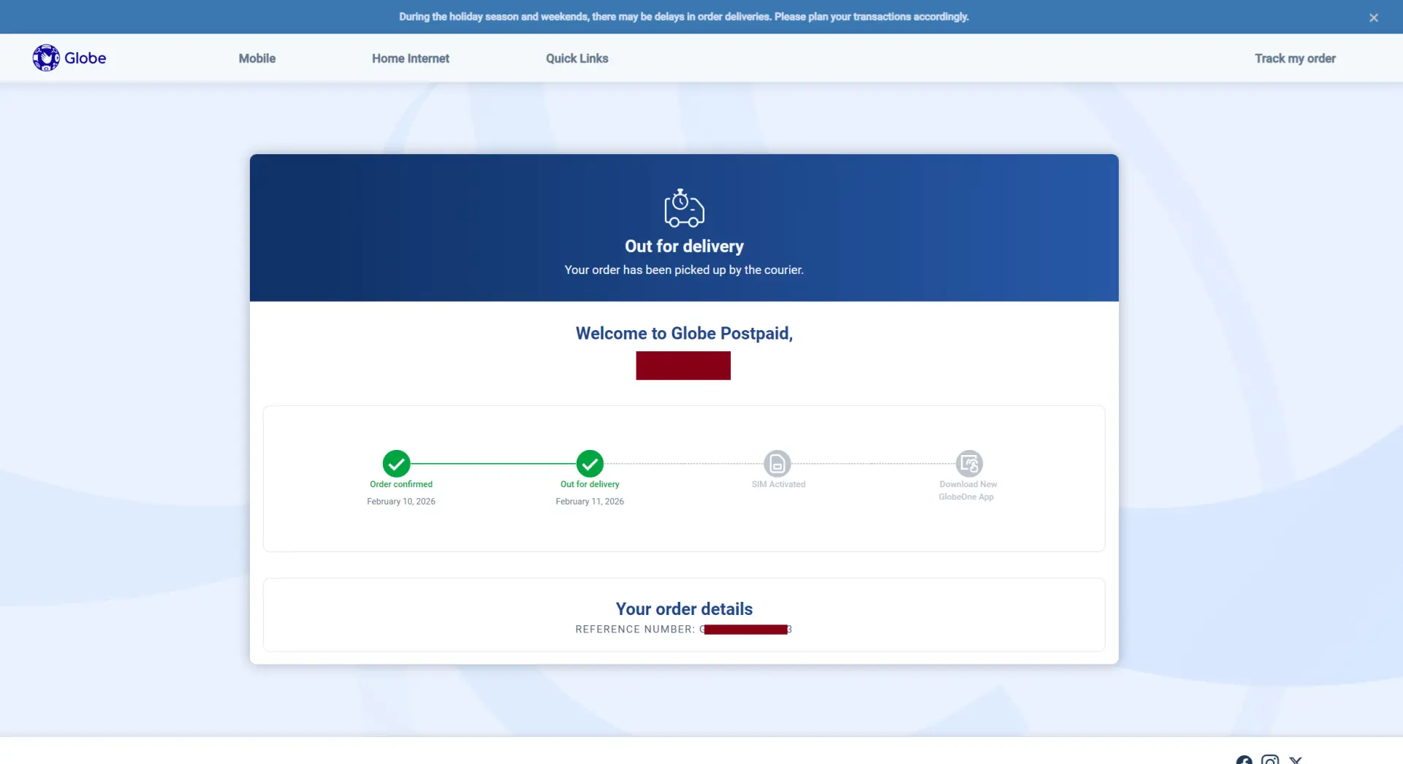Click the 'Out for delivery' heading

click(x=684, y=246)
